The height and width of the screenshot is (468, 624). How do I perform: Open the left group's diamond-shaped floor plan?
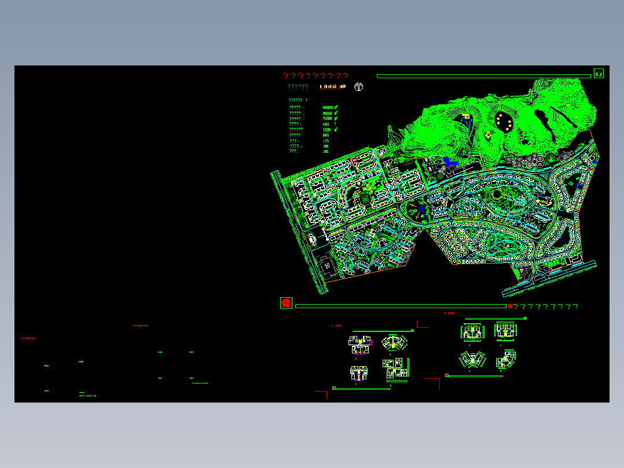coord(394,342)
